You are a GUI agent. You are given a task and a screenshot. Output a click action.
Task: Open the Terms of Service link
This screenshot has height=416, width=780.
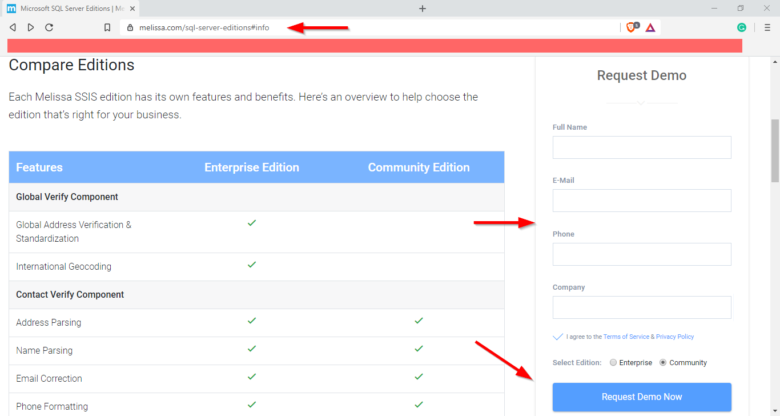(x=626, y=337)
